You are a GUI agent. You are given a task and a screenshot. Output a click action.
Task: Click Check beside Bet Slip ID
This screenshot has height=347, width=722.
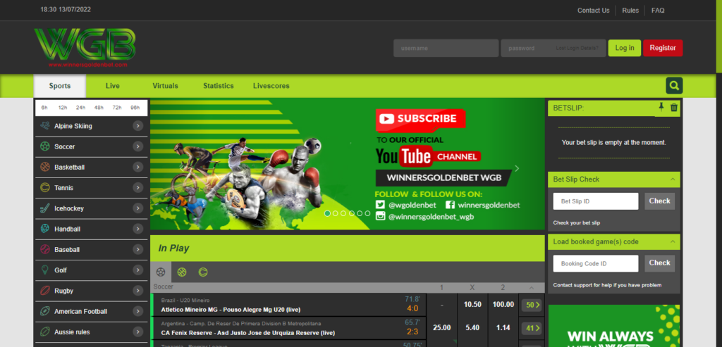[x=659, y=201]
